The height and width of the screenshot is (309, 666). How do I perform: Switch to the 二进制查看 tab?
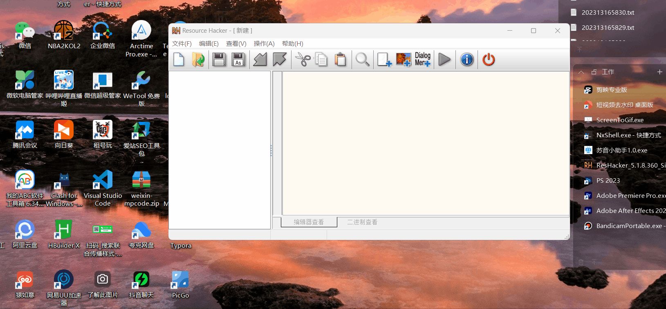362,222
